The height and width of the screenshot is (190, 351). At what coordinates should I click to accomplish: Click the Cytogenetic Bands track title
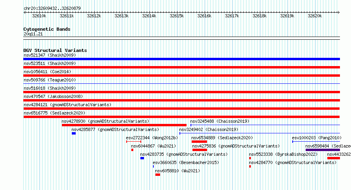click(x=47, y=29)
